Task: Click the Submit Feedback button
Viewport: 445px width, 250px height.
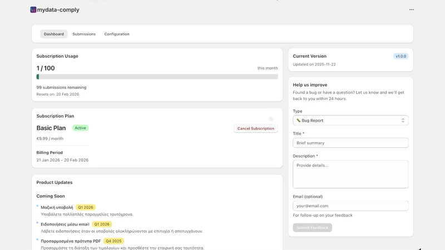Action: tap(312, 228)
